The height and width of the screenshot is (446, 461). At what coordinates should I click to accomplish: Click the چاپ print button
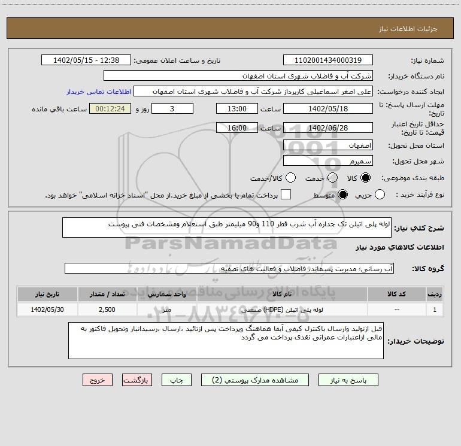point(177,380)
